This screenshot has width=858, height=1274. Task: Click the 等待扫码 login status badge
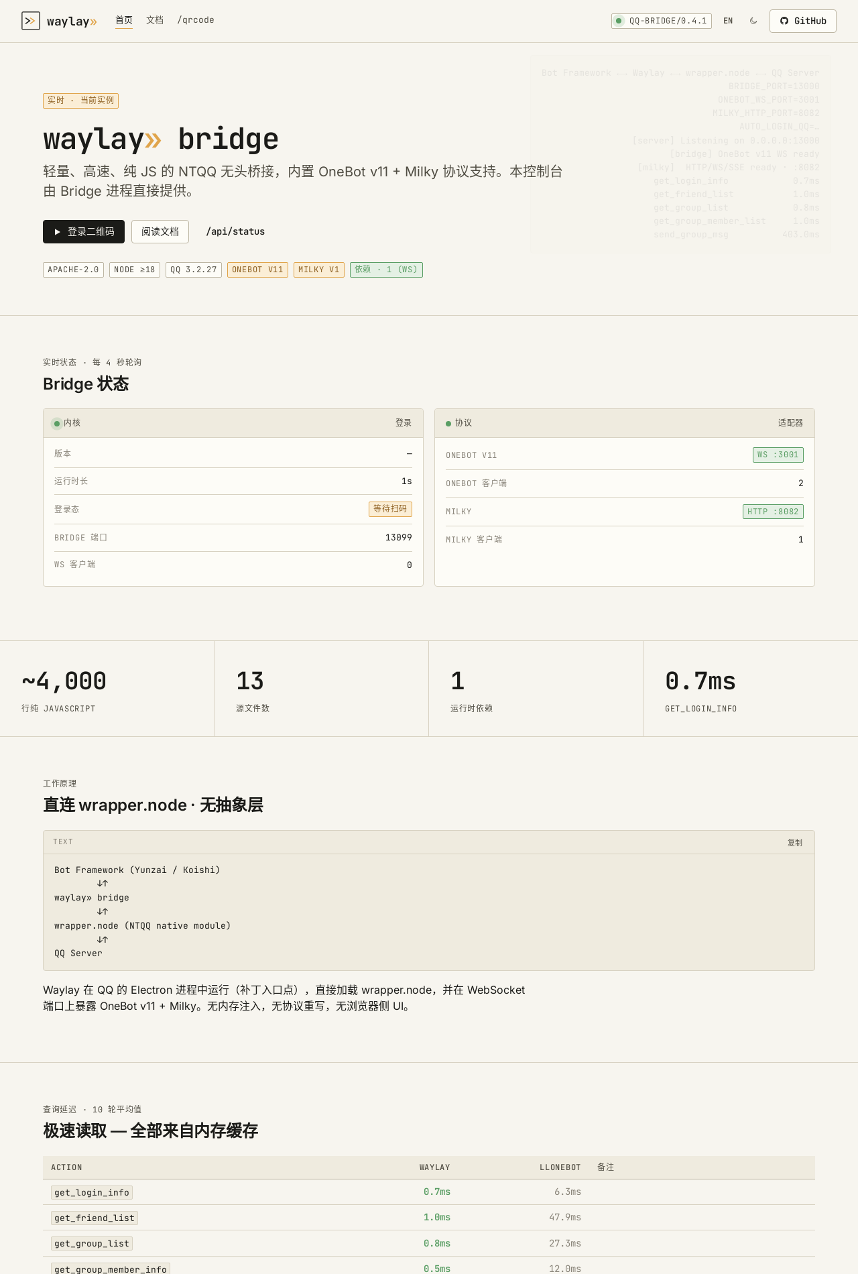pos(390,509)
